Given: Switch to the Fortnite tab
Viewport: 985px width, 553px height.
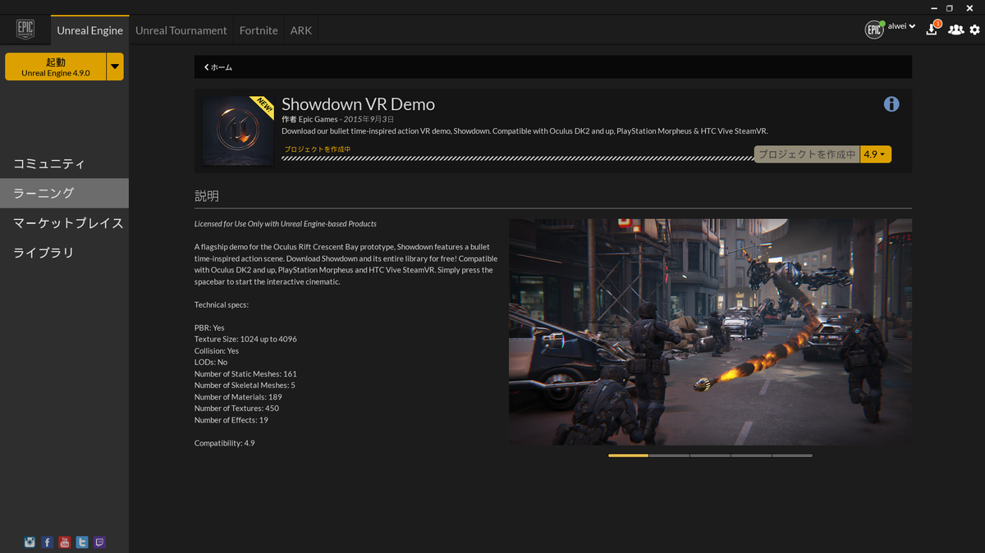Looking at the screenshot, I should (259, 30).
